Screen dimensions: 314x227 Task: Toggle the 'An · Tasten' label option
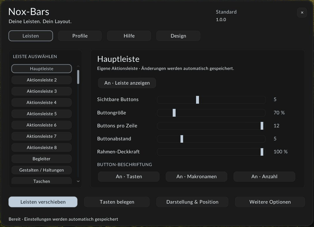pos(129,176)
